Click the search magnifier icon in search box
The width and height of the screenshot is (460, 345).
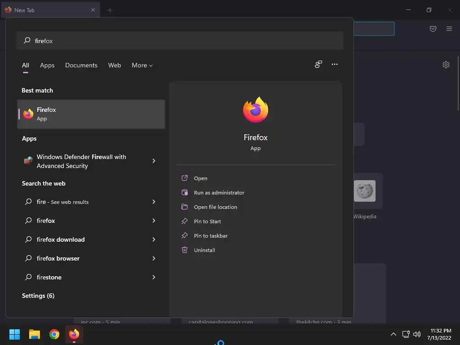click(27, 40)
